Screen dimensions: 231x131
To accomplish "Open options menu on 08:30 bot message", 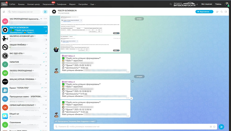I will [132, 81].
